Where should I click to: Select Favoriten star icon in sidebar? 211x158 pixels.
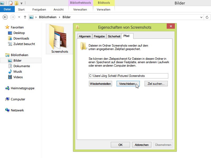(7, 27)
